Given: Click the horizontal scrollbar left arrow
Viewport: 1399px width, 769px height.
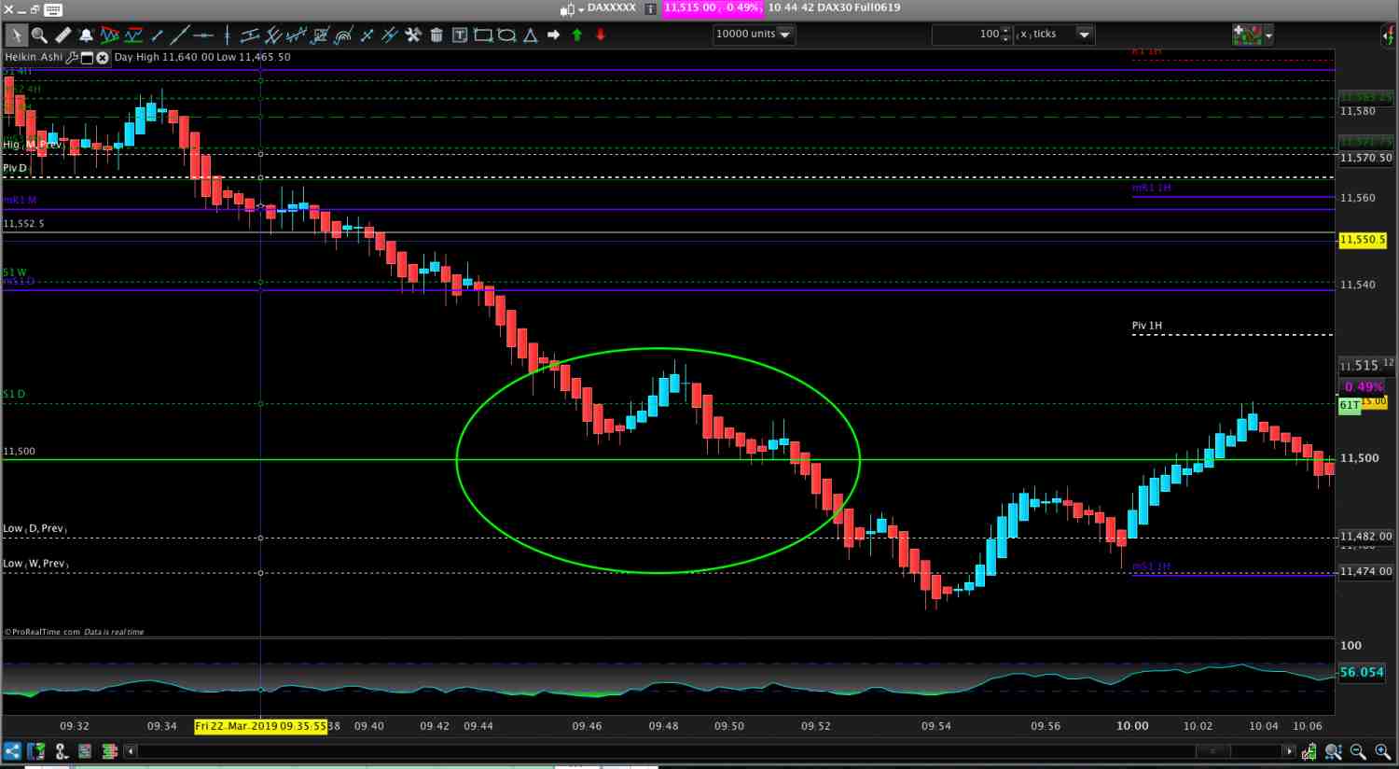Looking at the screenshot, I should [x=131, y=751].
